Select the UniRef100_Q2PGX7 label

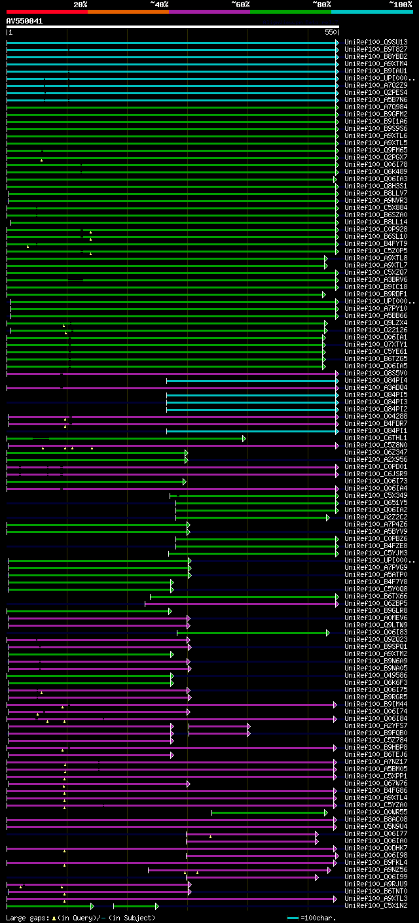(376, 157)
